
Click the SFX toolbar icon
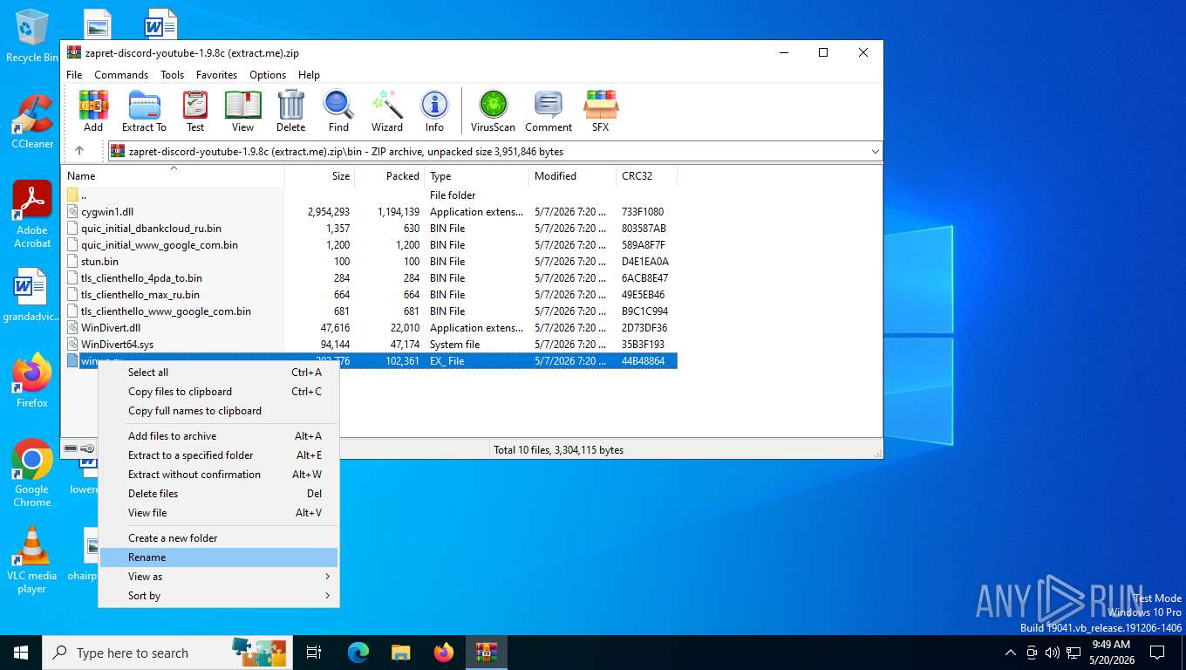click(601, 111)
